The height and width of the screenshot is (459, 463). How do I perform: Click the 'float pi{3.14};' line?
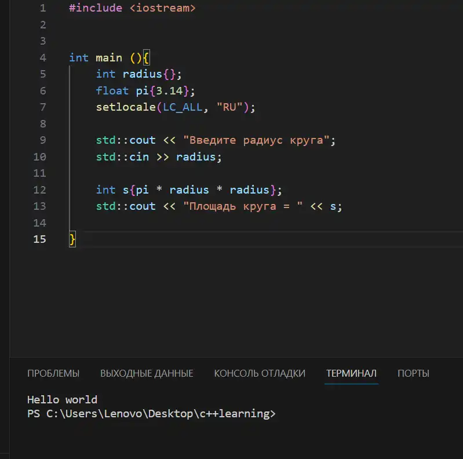coord(145,90)
